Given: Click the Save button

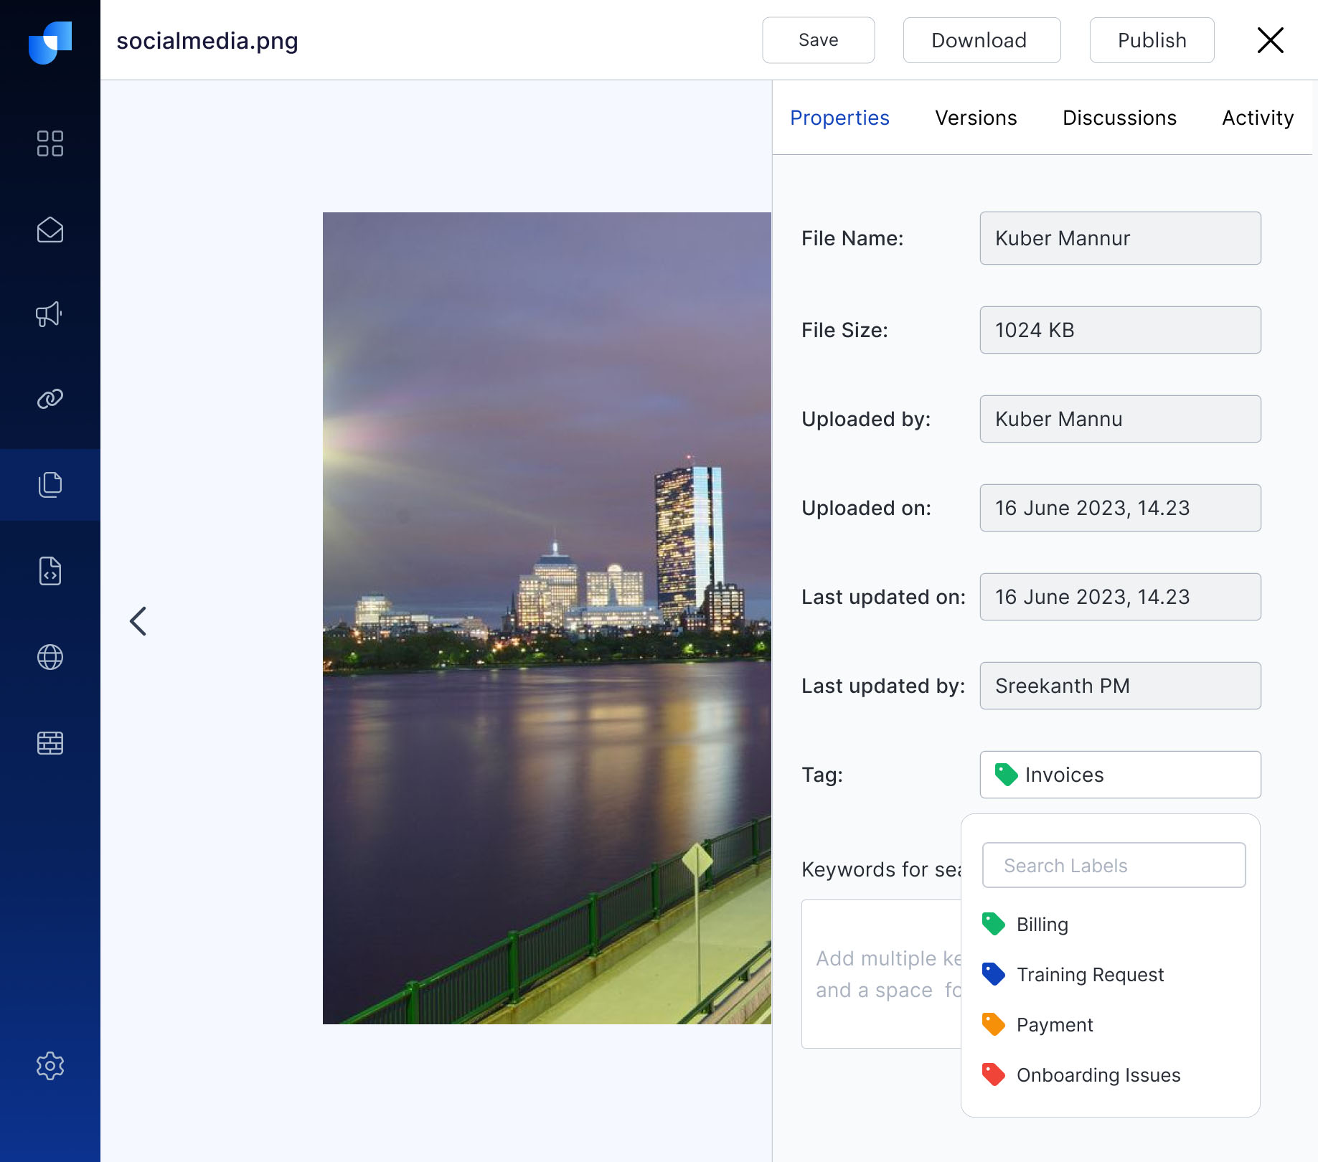Looking at the screenshot, I should tap(818, 40).
